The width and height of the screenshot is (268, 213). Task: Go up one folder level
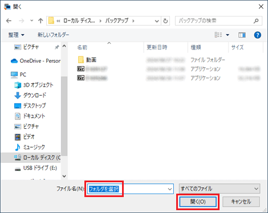[40, 21]
